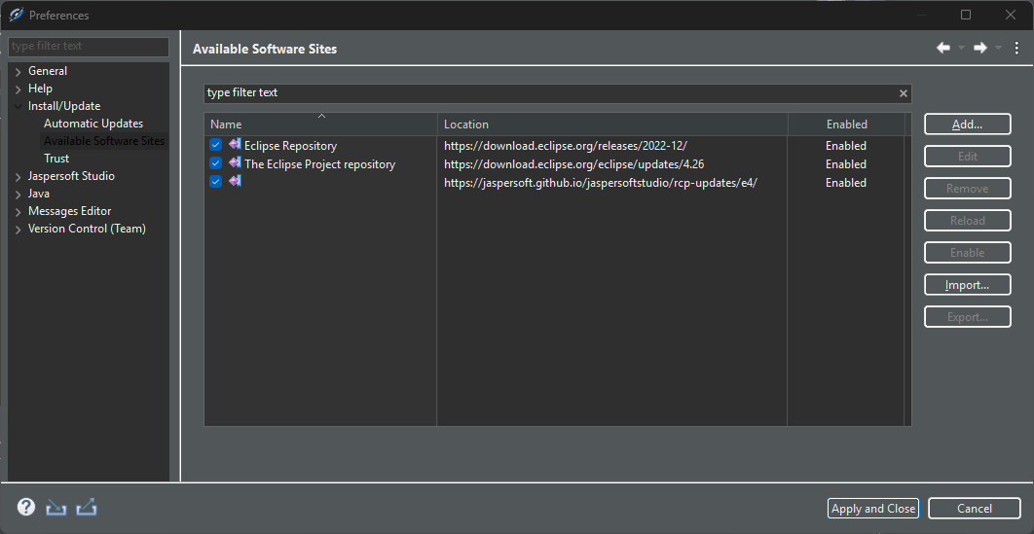Click the export preferences icon at bottom left
Image resolution: width=1034 pixels, height=534 pixels.
pos(87,507)
